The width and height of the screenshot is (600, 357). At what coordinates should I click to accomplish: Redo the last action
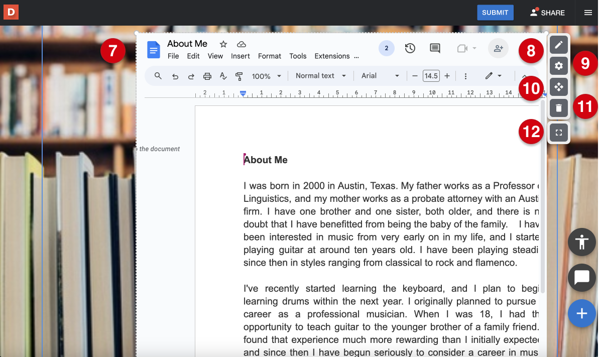point(191,76)
